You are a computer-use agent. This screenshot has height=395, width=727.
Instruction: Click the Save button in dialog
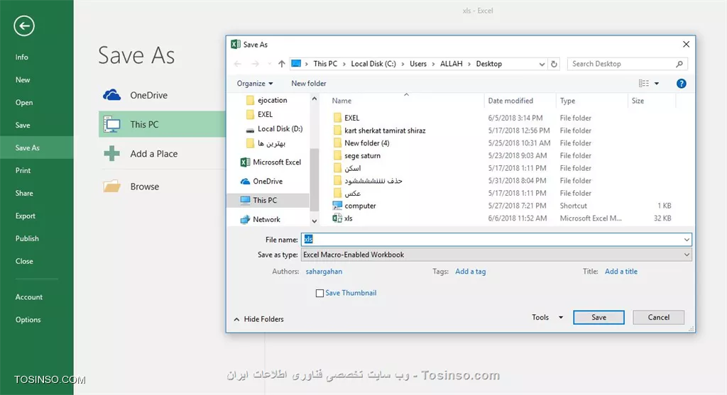point(598,317)
